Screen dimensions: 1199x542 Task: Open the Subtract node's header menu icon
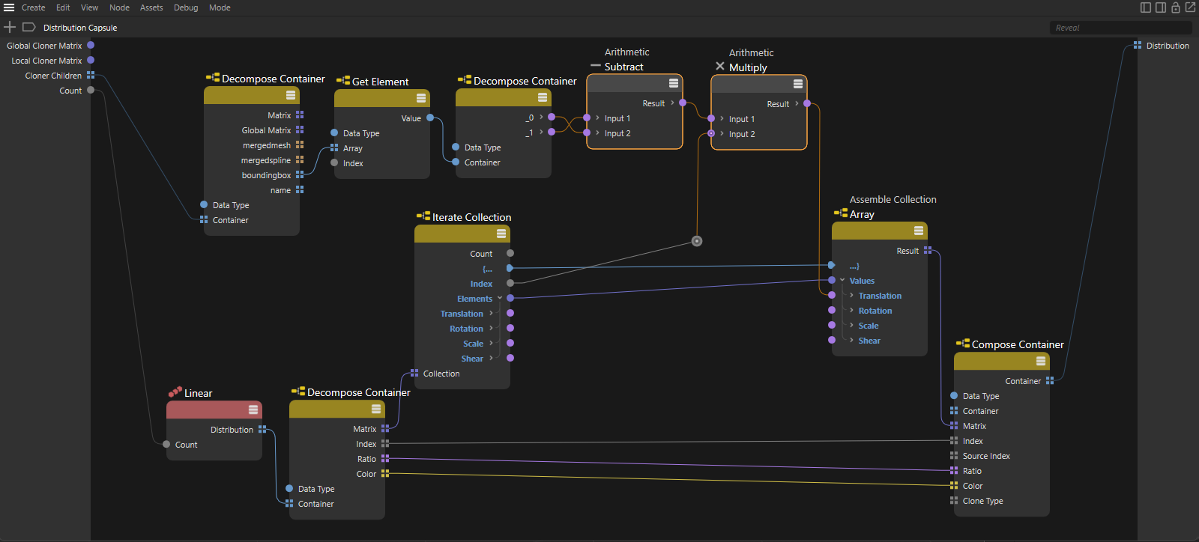(x=673, y=83)
